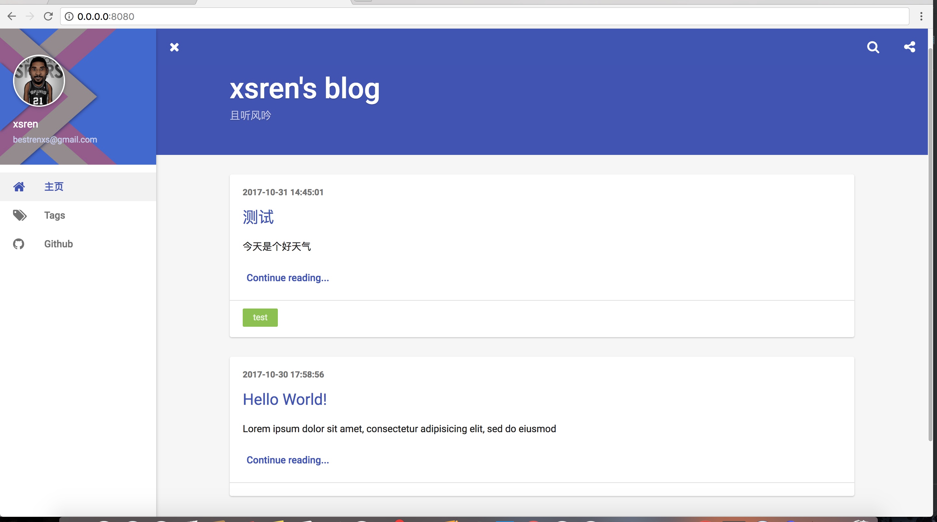The width and height of the screenshot is (937, 522).
Task: Open the blog search icon
Action: [873, 47]
